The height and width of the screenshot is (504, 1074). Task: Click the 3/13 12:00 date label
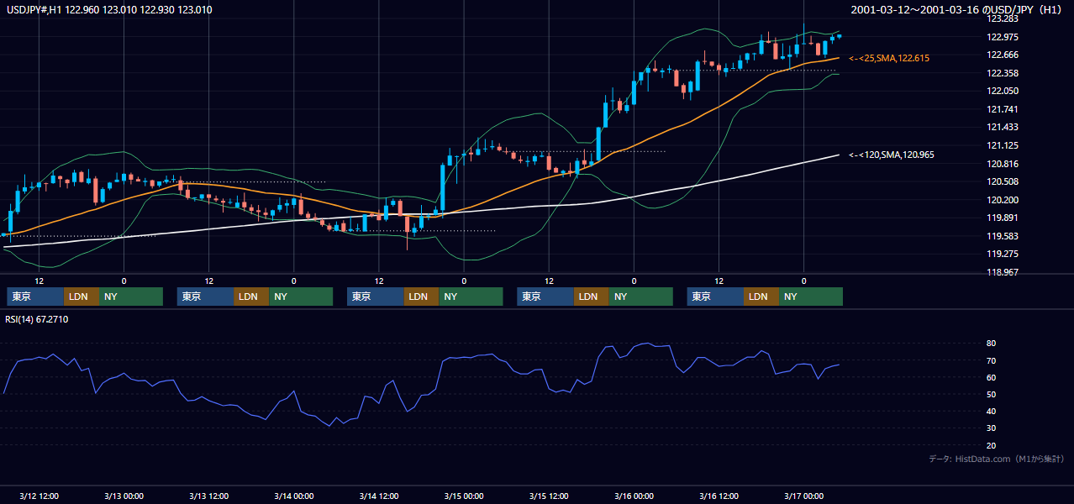coord(208,496)
